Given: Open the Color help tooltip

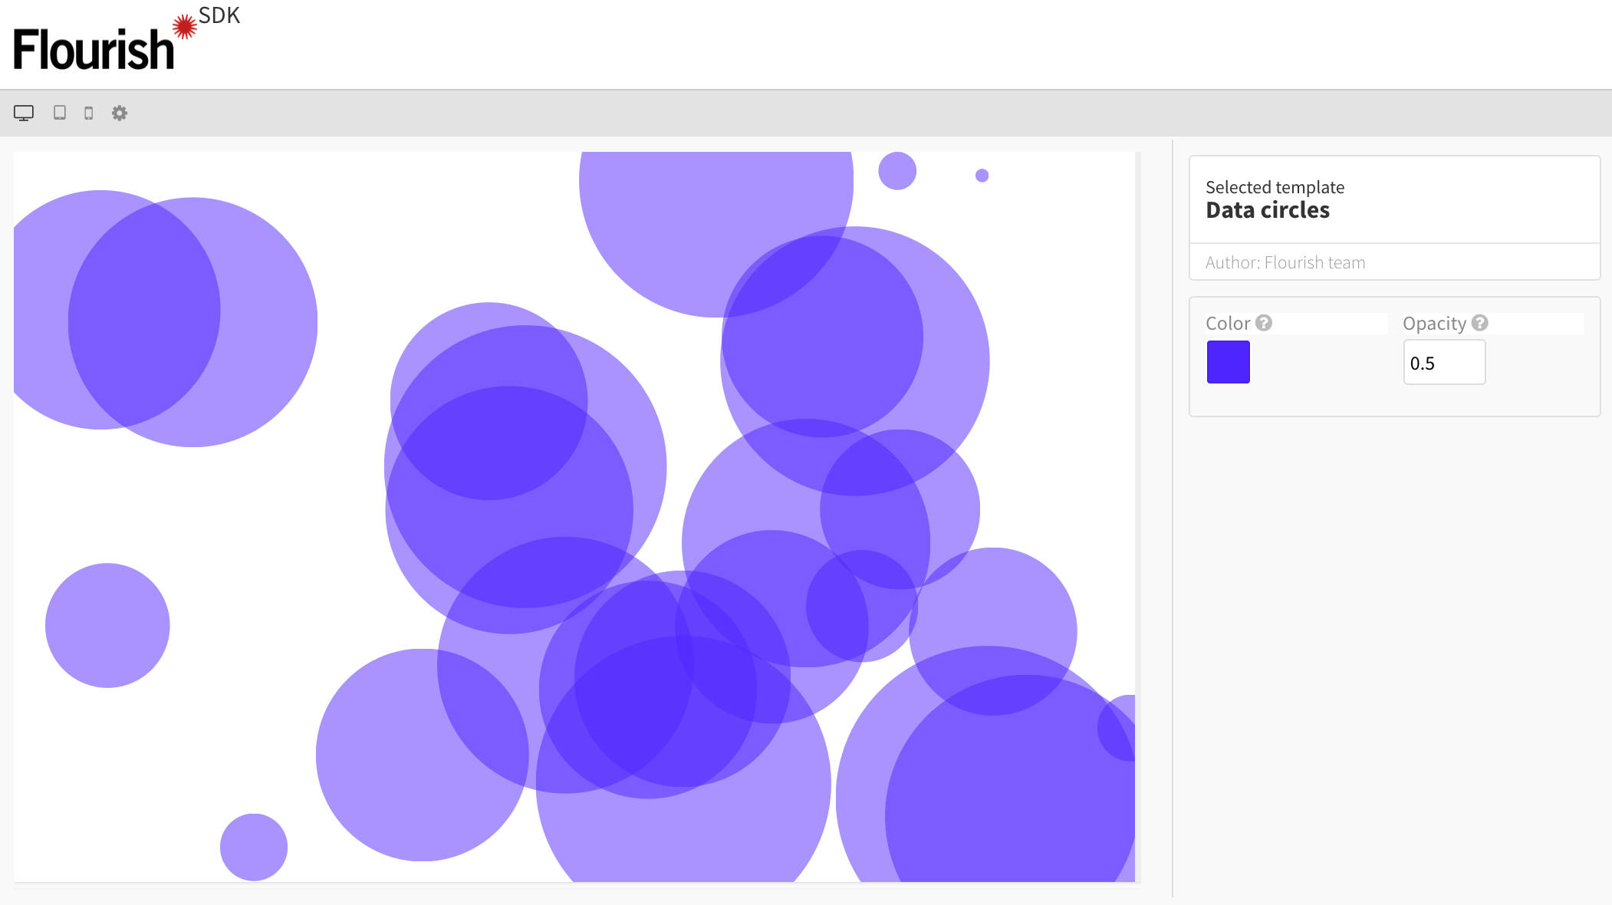Looking at the screenshot, I should [x=1262, y=323].
